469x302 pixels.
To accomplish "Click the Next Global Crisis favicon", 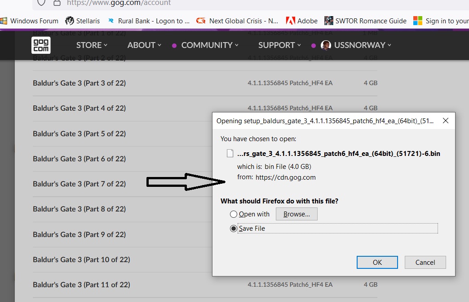I will point(201,21).
